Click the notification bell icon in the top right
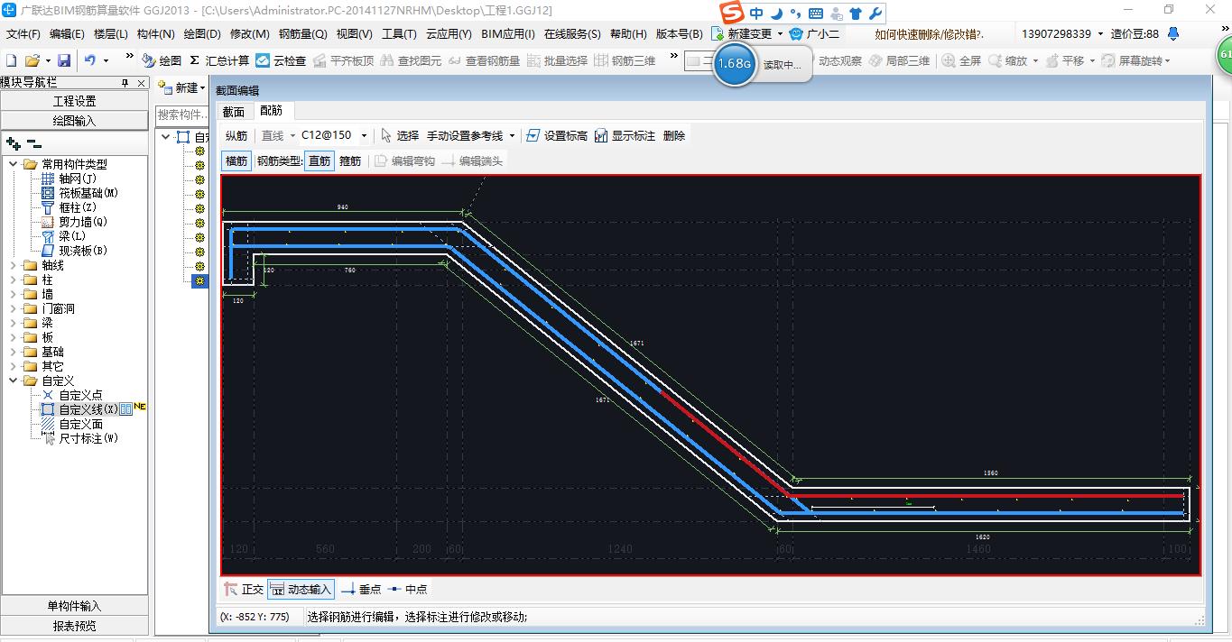 point(1173,33)
